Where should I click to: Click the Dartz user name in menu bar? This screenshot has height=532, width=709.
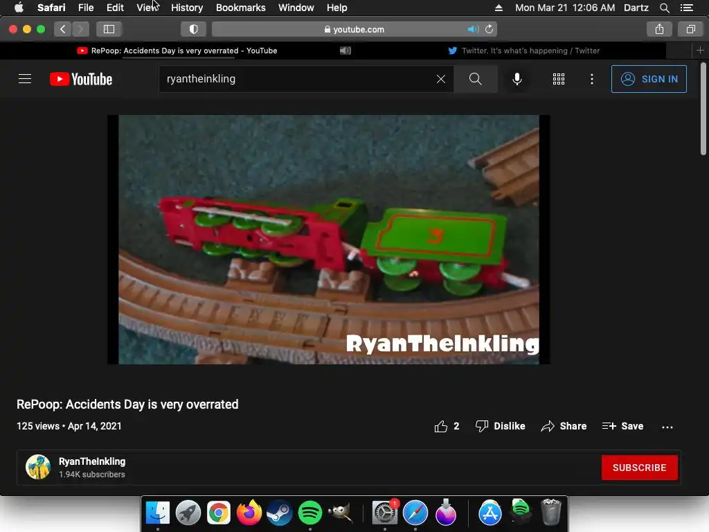636,8
